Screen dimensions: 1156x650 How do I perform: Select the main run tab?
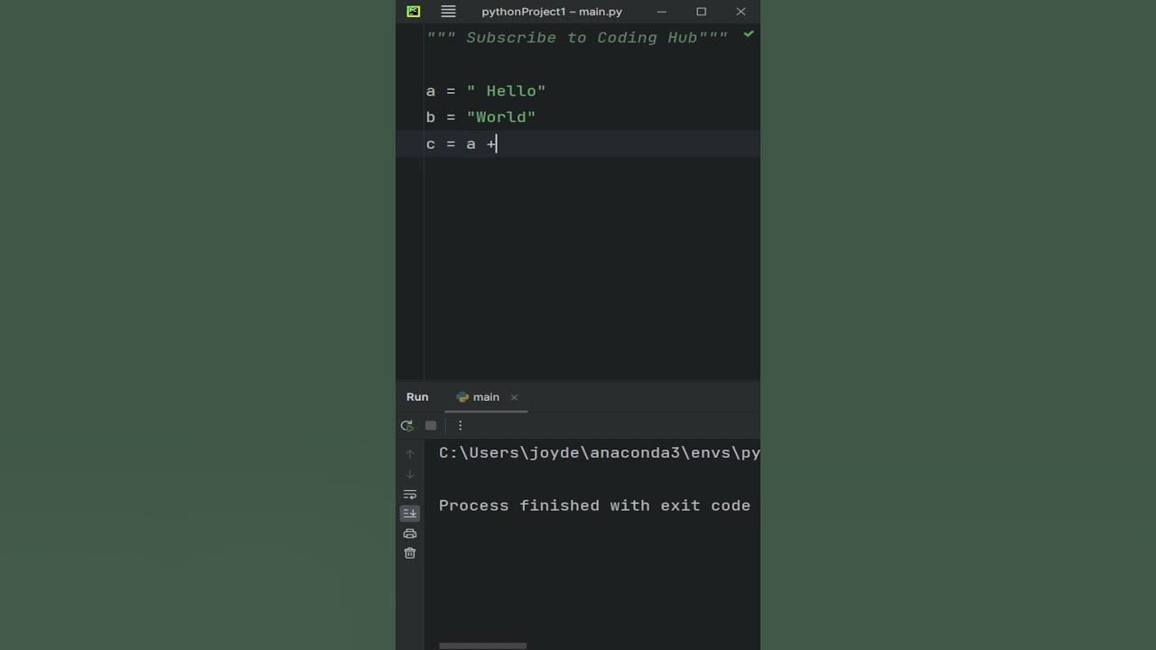tap(479, 397)
